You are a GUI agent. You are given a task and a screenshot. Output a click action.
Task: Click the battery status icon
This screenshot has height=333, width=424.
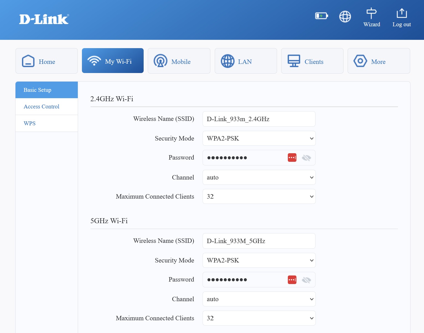(321, 16)
